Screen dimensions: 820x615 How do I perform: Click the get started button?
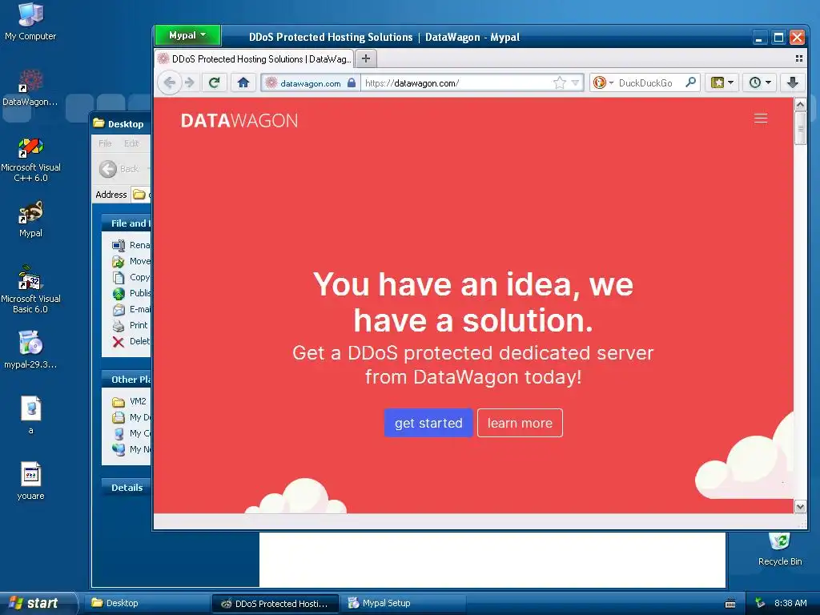click(x=428, y=423)
